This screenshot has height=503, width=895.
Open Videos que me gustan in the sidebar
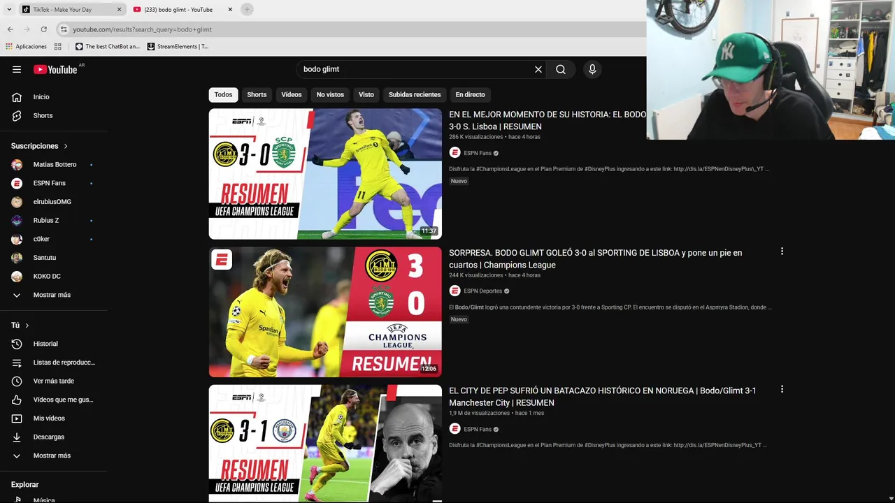pos(53,400)
